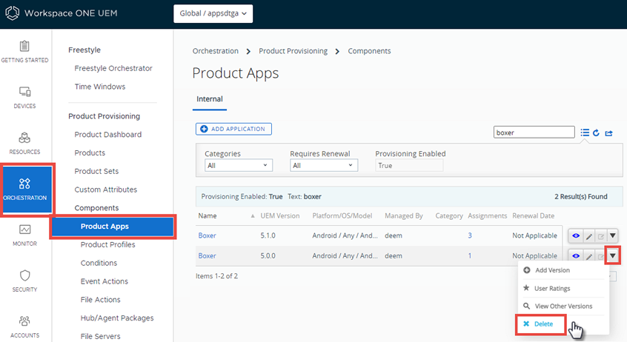The image size is (627, 342).
Task: Select Components in sidebar
Action: [x=96, y=208]
